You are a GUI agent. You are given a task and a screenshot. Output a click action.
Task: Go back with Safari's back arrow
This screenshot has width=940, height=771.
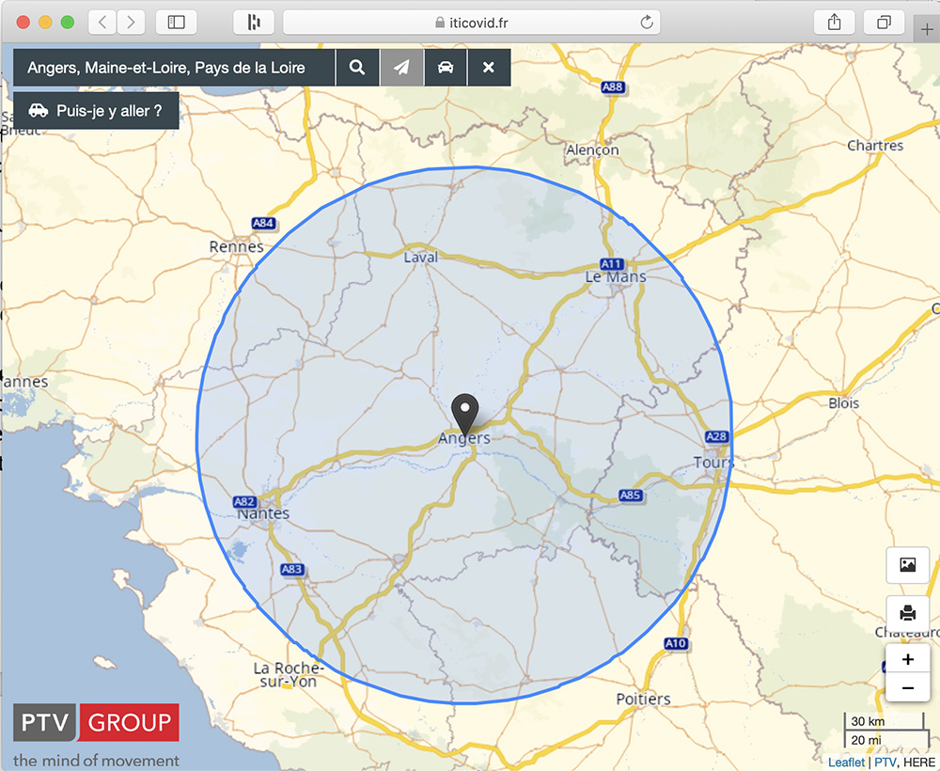pyautogui.click(x=102, y=23)
